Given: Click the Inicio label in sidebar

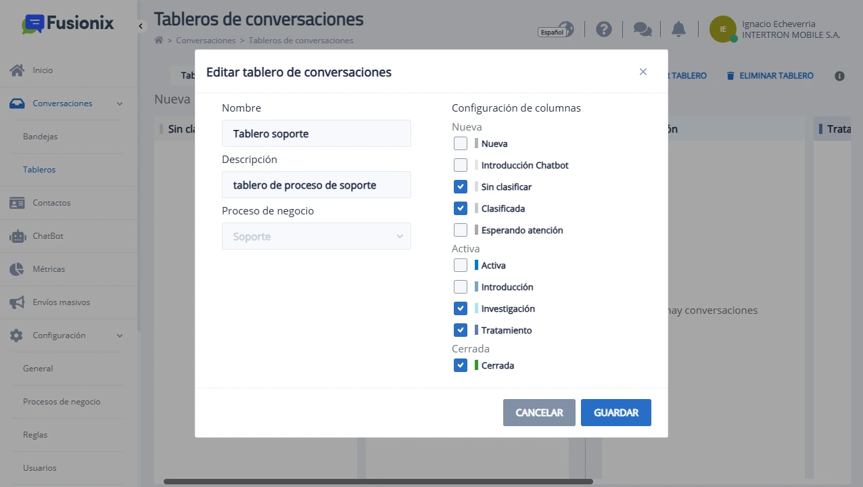Looking at the screenshot, I should coord(43,70).
